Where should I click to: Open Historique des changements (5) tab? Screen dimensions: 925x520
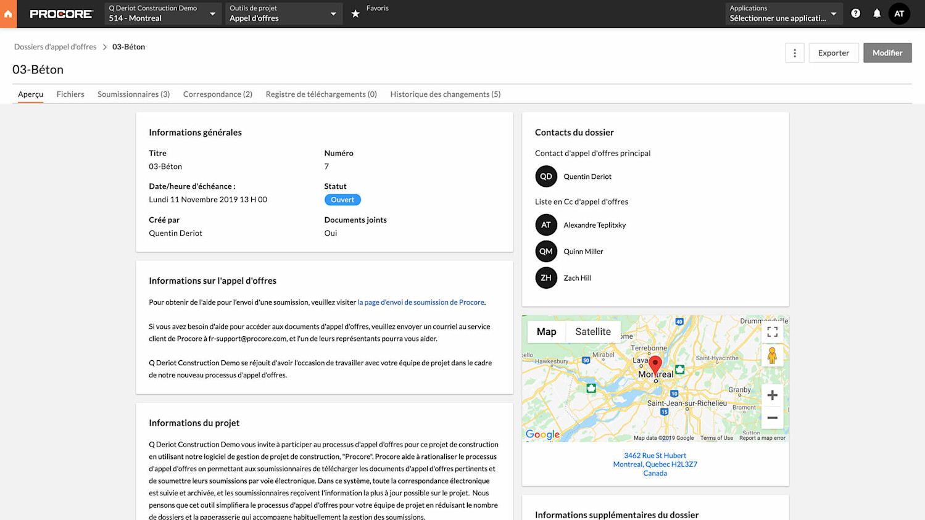click(x=445, y=94)
